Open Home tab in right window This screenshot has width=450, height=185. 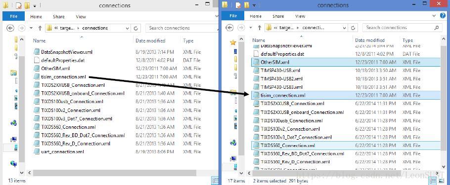256,16
